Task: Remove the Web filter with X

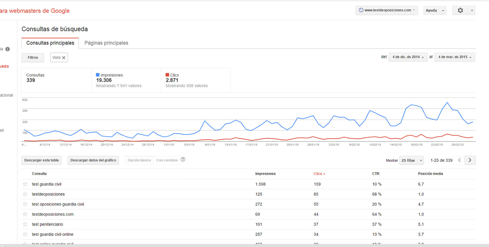Action: [63, 58]
